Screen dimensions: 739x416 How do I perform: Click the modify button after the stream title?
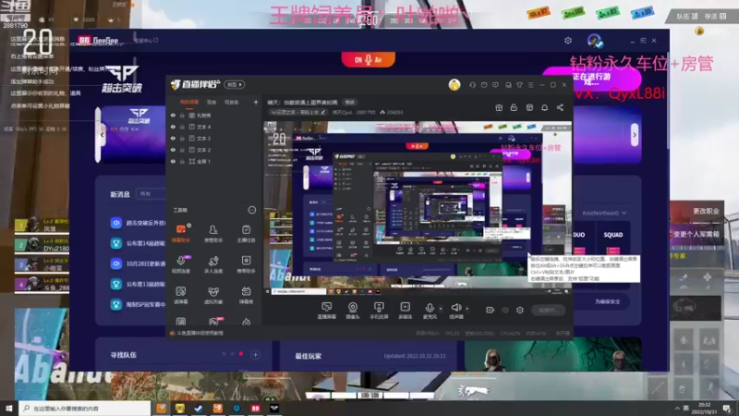click(x=349, y=103)
